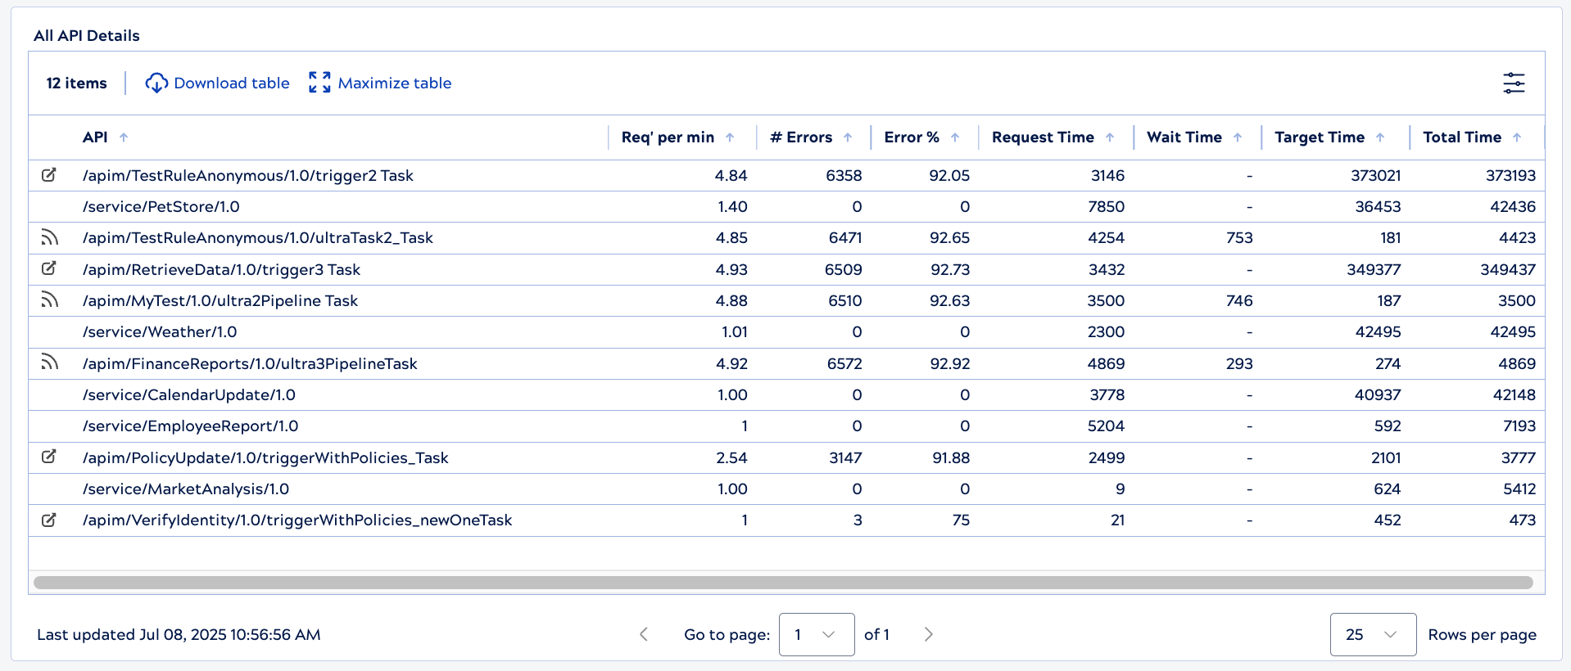
Task: Go to next page arrow
Action: pyautogui.click(x=928, y=634)
